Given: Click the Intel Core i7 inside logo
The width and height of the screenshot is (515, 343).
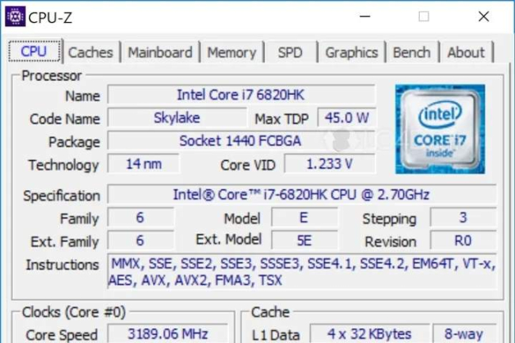Looking at the screenshot, I should (x=440, y=129).
